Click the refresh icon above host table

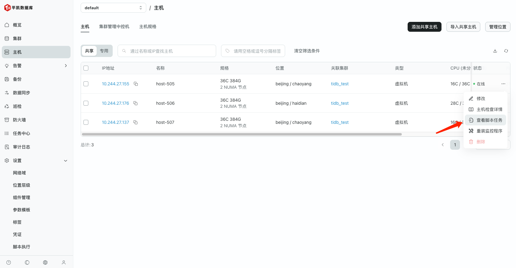click(x=506, y=51)
